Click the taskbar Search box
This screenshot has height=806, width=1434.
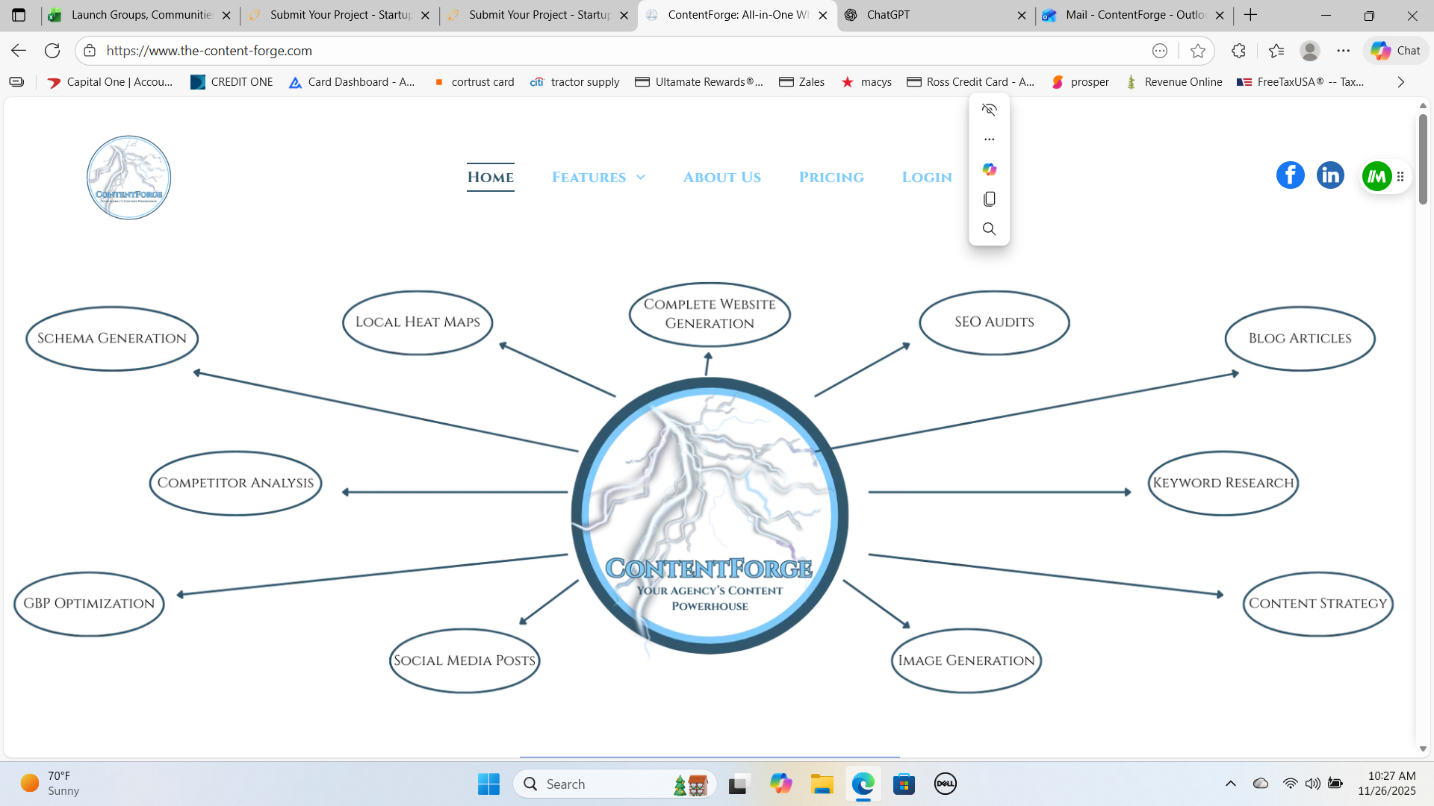[615, 784]
